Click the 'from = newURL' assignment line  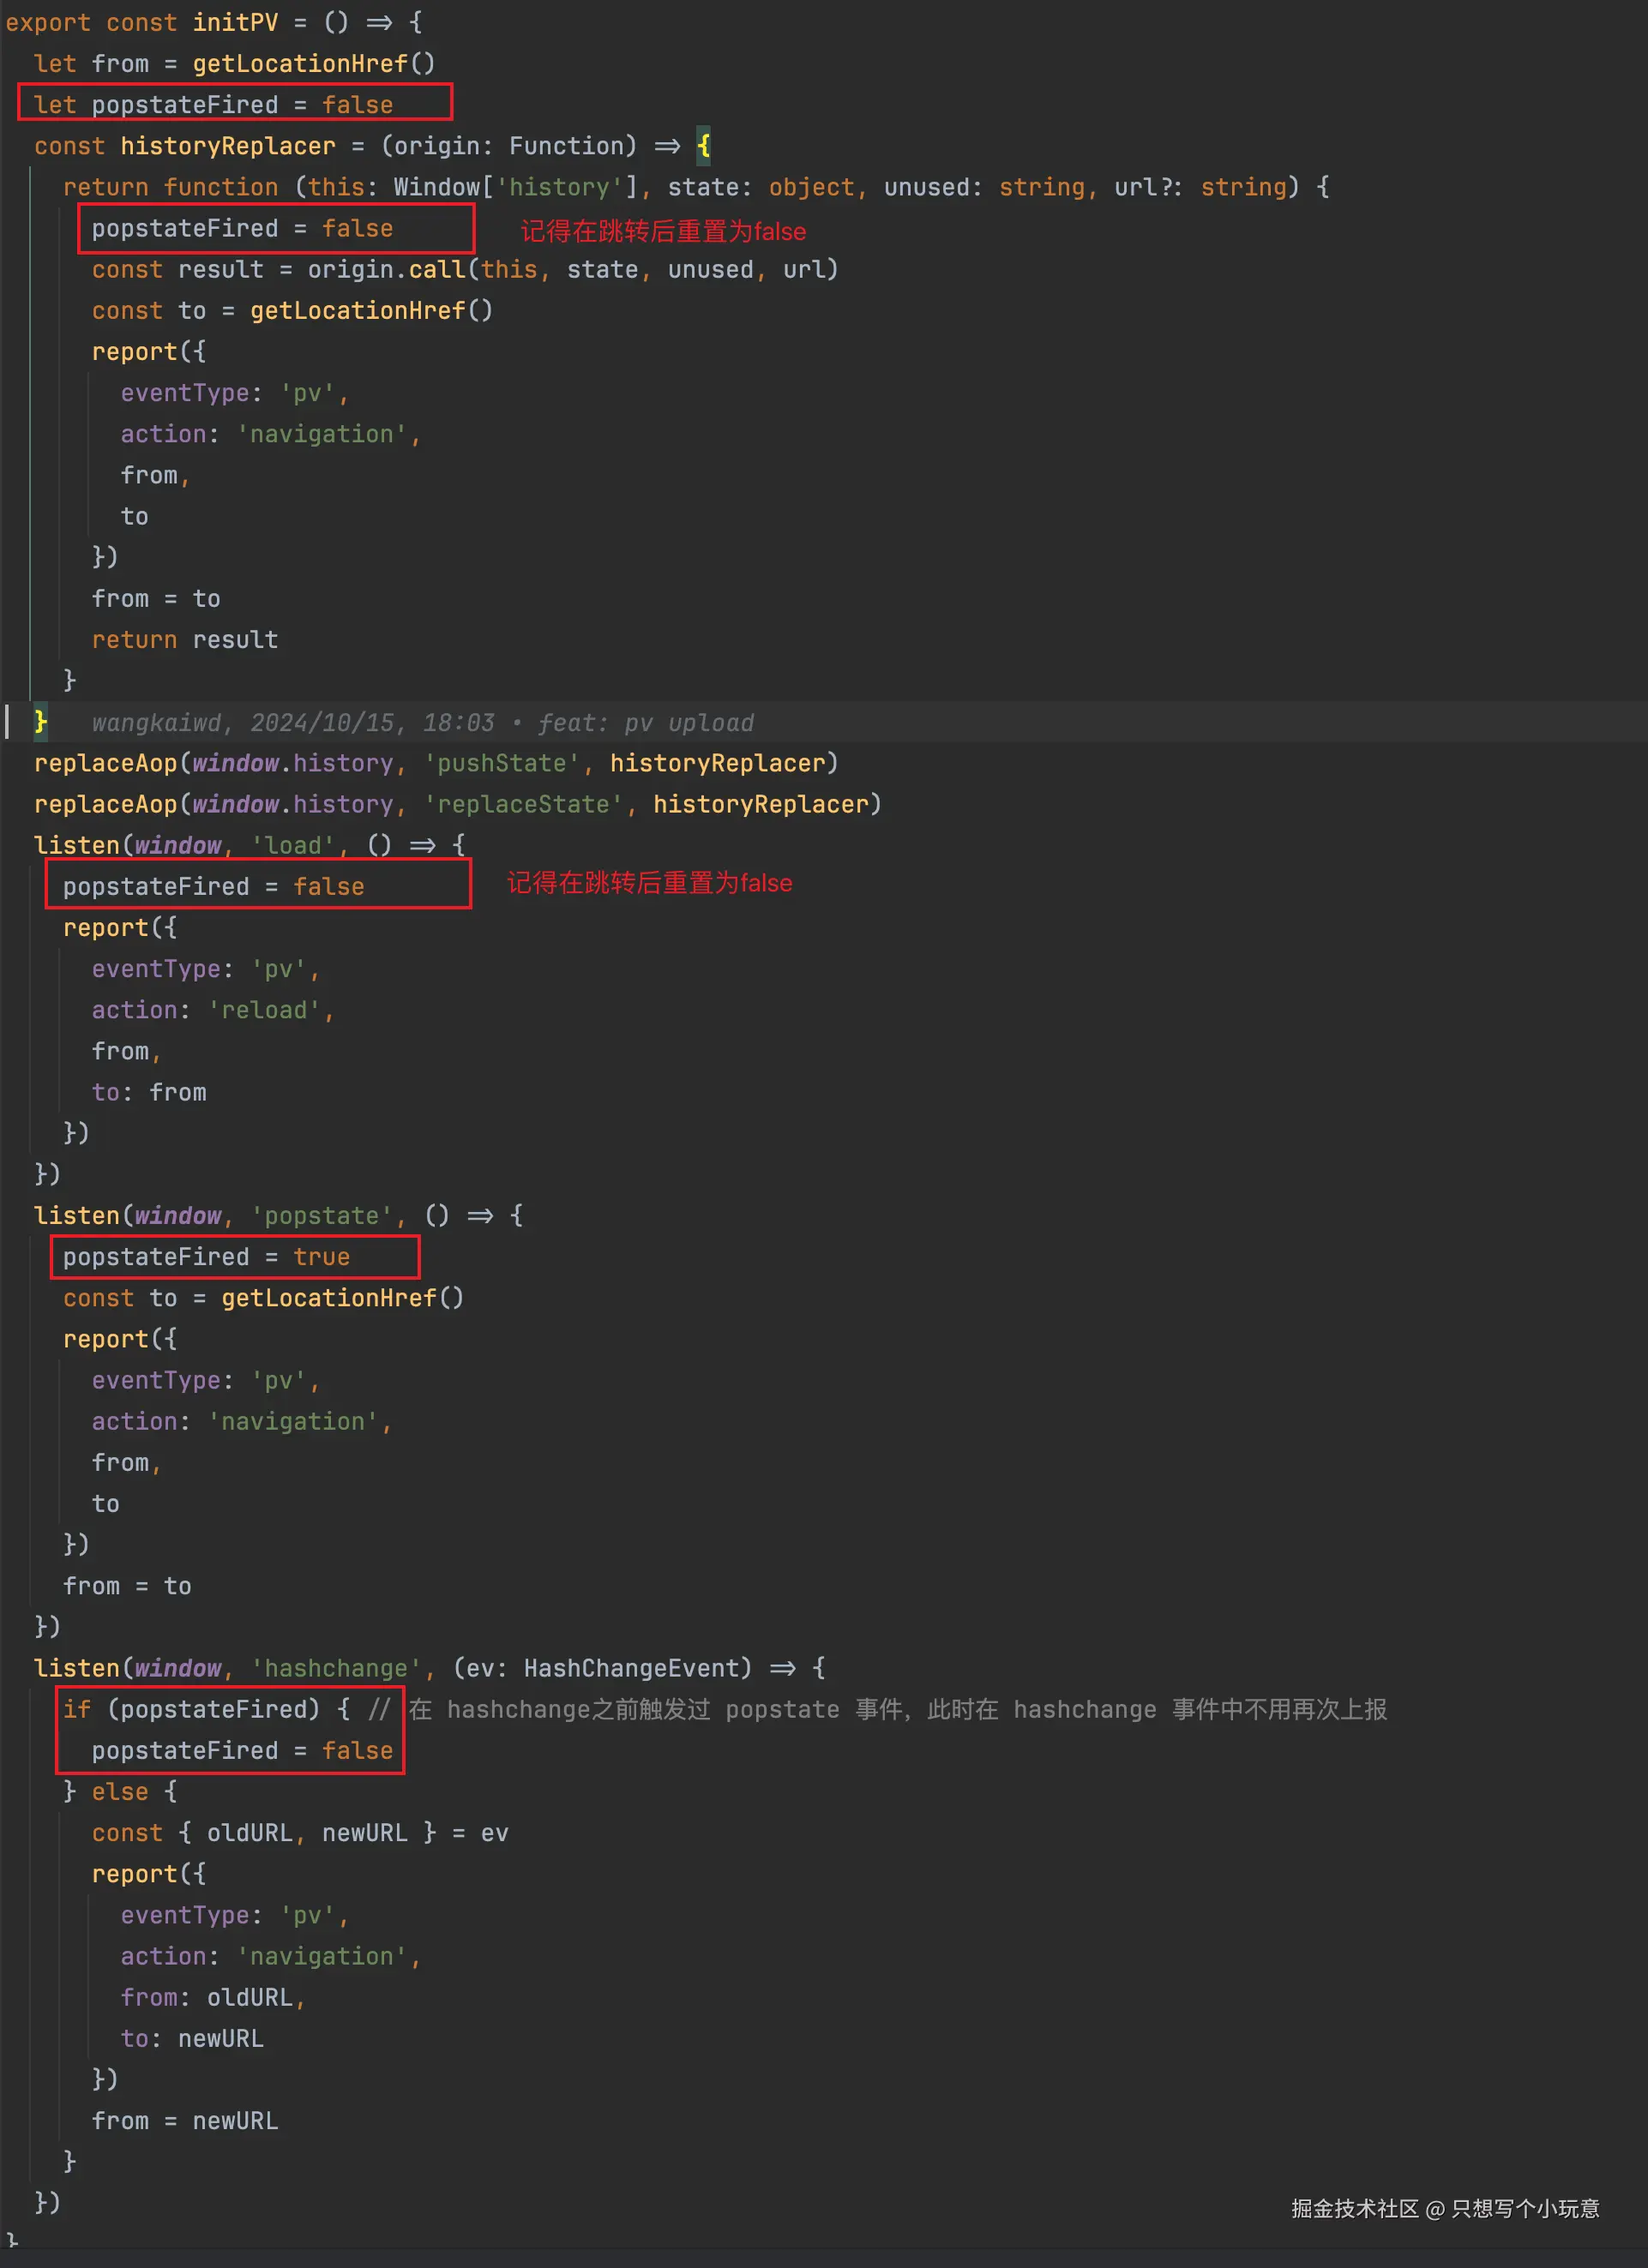[185, 2120]
